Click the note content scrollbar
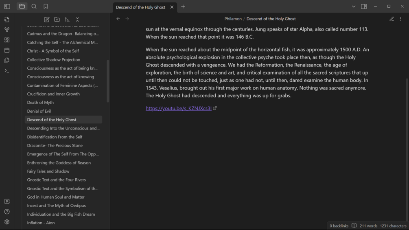 (407, 150)
